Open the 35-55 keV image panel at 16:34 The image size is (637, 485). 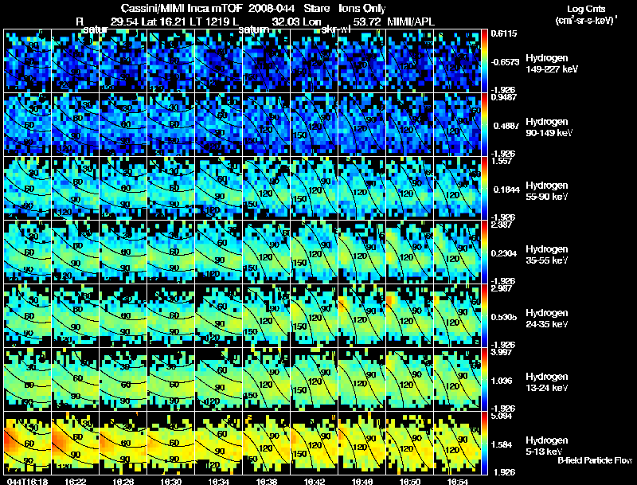(x=218, y=252)
